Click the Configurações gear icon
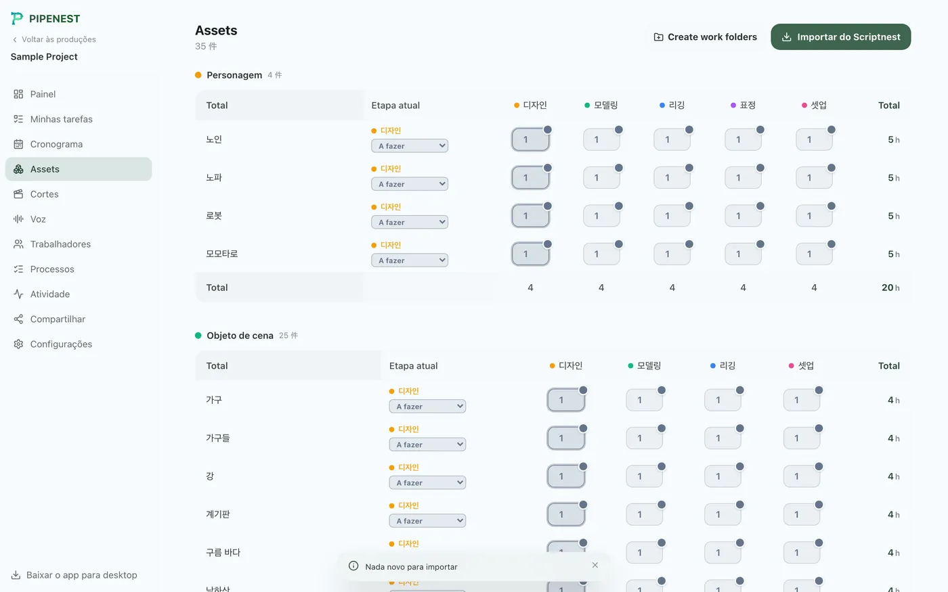Screen dimensions: 948x592 [18, 344]
